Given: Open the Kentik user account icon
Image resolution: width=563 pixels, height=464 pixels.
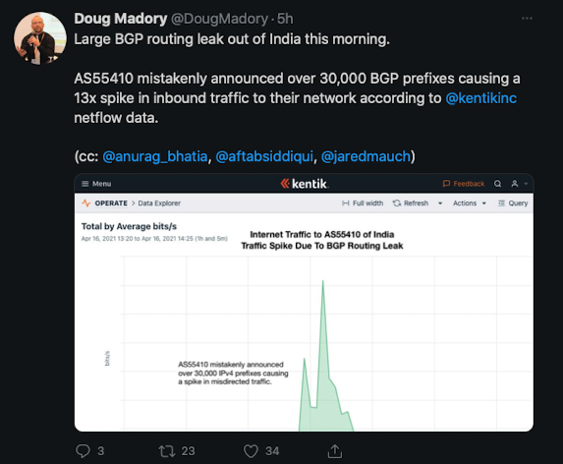Looking at the screenshot, I should pos(515,184).
